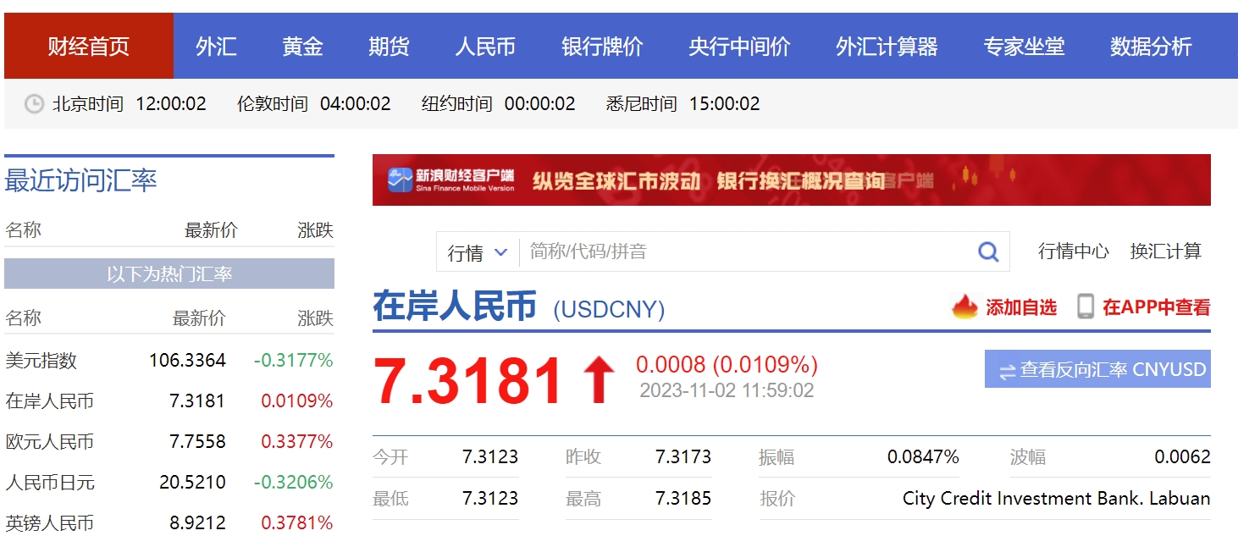Open the 换汇计算 link
This screenshot has height=536, width=1238.
(x=1165, y=251)
